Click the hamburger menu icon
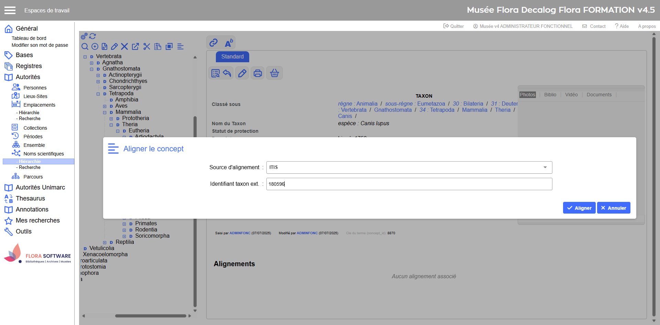This screenshot has height=325, width=660. (10, 10)
